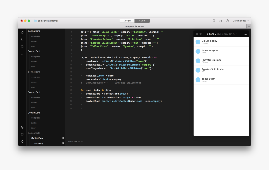This screenshot has height=170, width=269.
Task: Click the Justo Inceptos avatar circle in preview
Action: point(198,51)
